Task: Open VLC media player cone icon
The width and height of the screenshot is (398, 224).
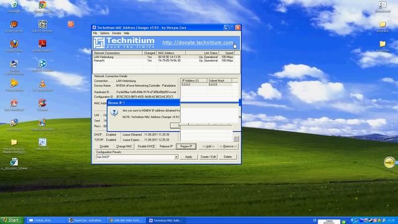Action: [42, 83]
